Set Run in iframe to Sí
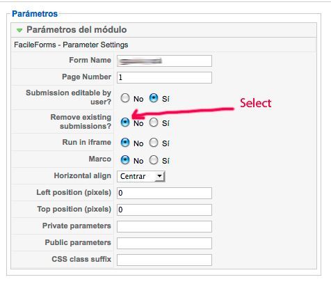The height and width of the screenshot is (291, 331). pyautogui.click(x=154, y=143)
